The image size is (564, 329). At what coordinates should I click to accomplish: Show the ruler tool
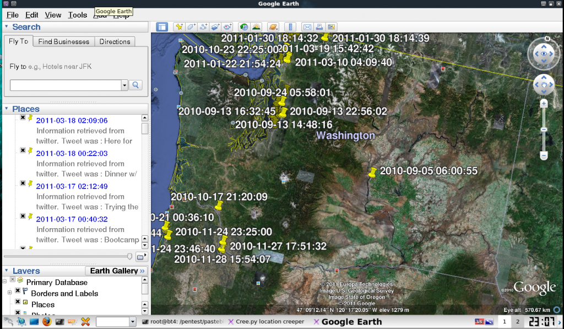click(x=290, y=27)
